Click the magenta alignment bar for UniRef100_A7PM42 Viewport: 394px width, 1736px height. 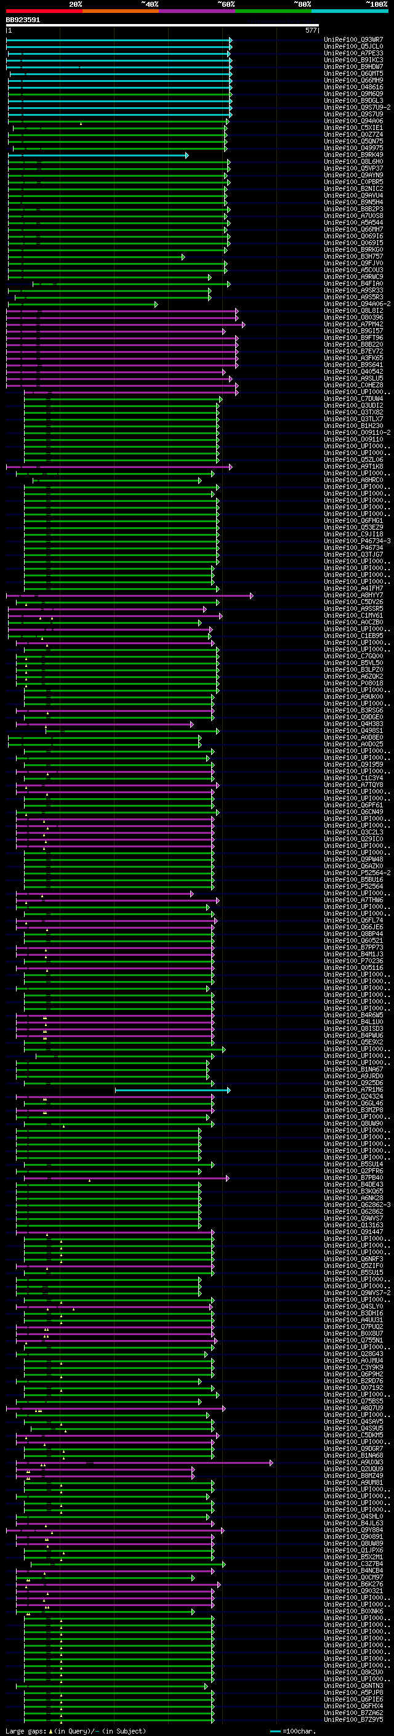(126, 324)
